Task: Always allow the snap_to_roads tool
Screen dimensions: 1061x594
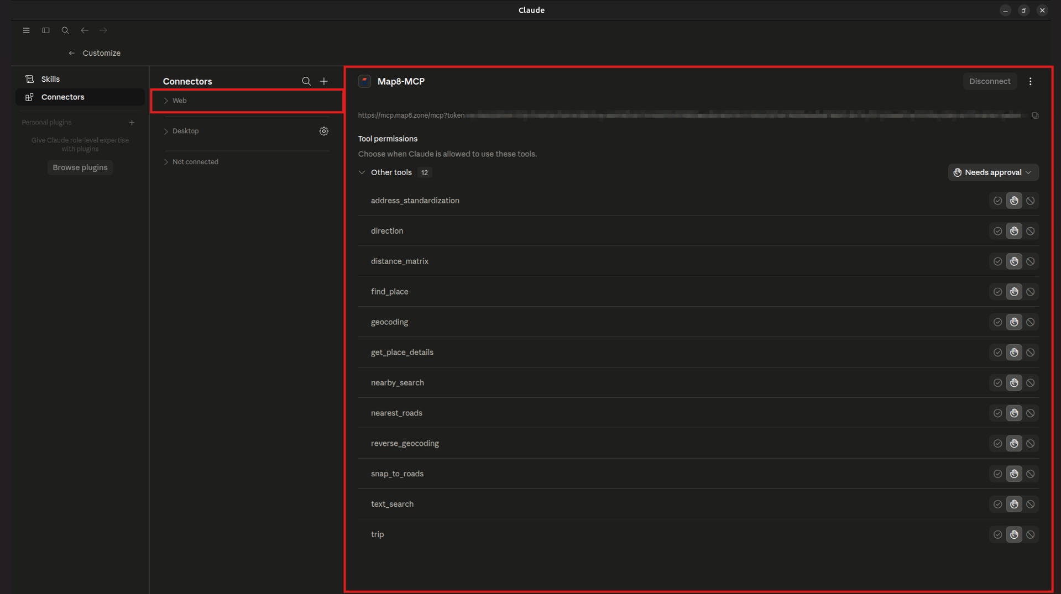Action: pos(997,474)
